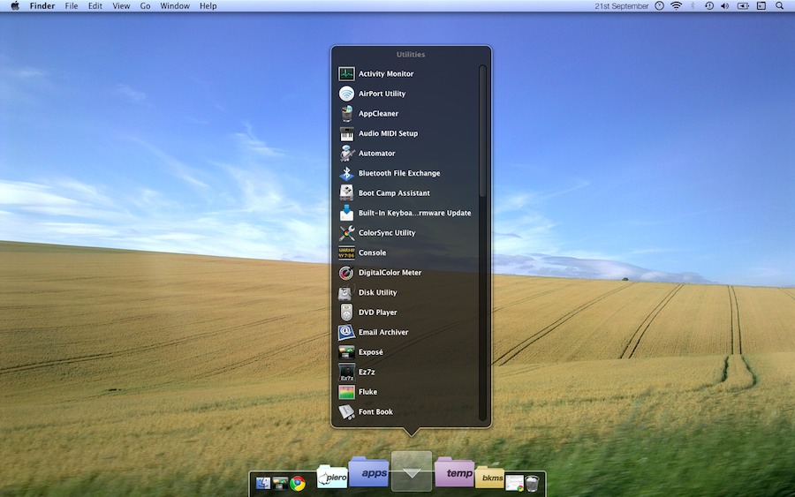Open the Wi-Fi status menu
Image resolution: width=795 pixels, height=497 pixels.
pos(676,6)
